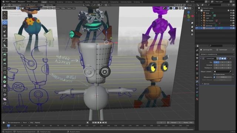This screenshot has height=133, width=237.
Task: Hide the Body object in outliner
Action: pyautogui.click(x=231, y=13)
